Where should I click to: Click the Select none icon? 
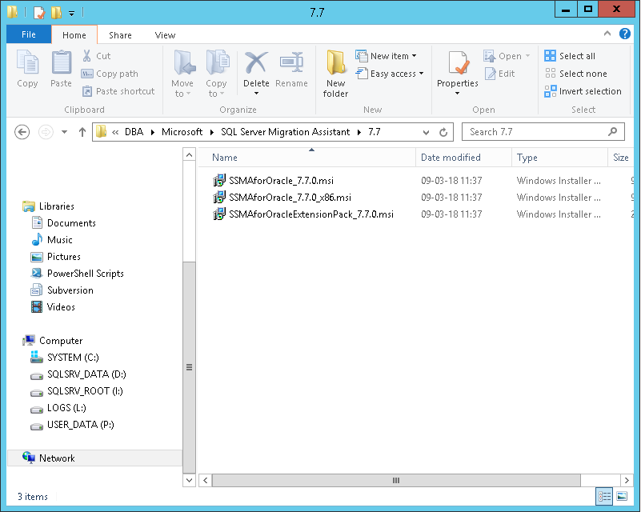point(551,74)
